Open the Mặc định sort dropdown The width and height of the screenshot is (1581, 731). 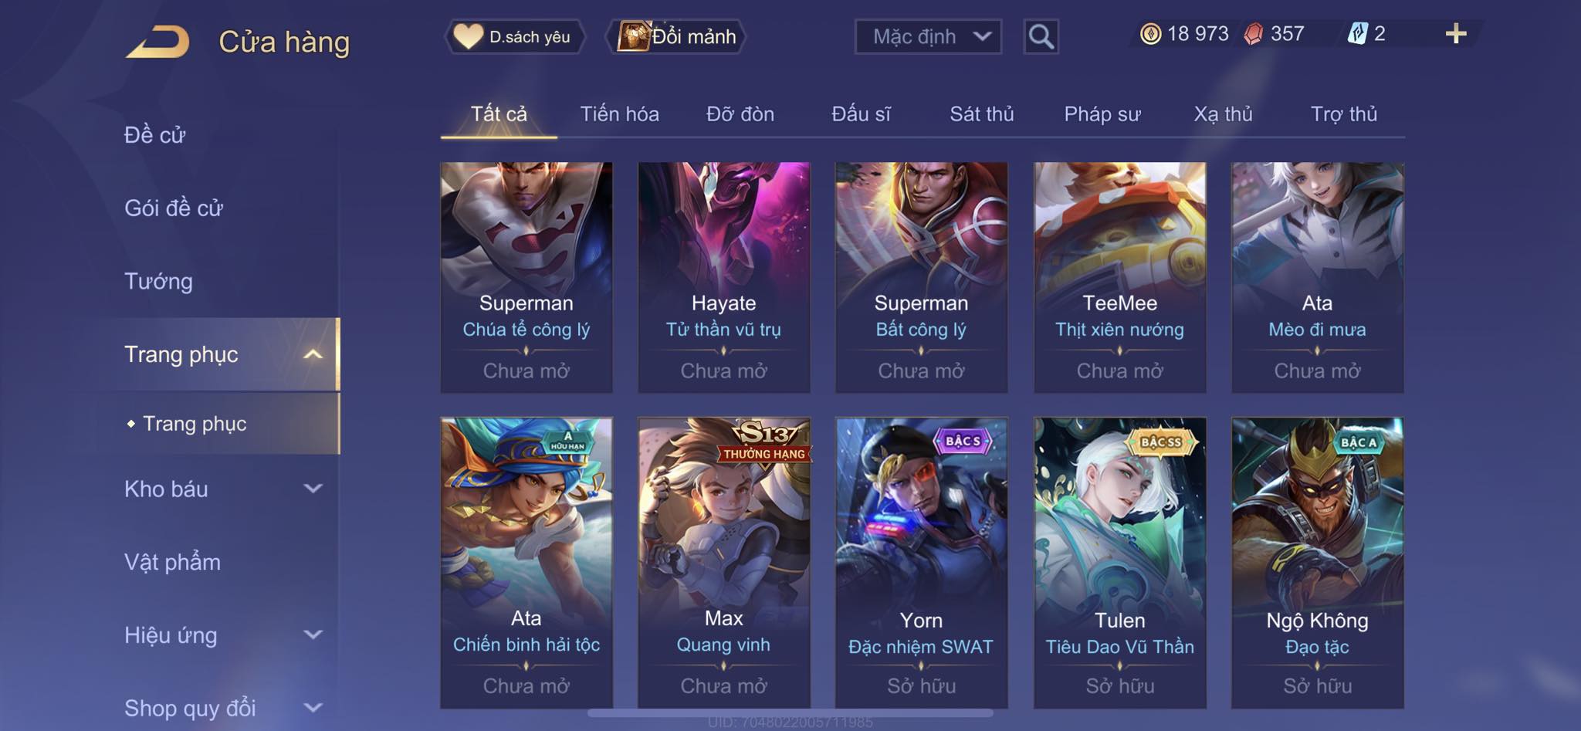[928, 36]
